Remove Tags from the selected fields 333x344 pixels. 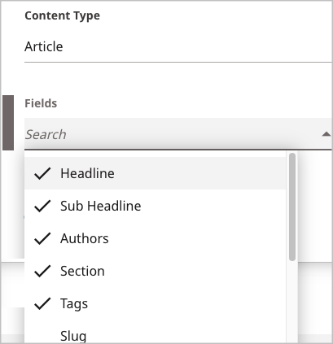click(155, 303)
